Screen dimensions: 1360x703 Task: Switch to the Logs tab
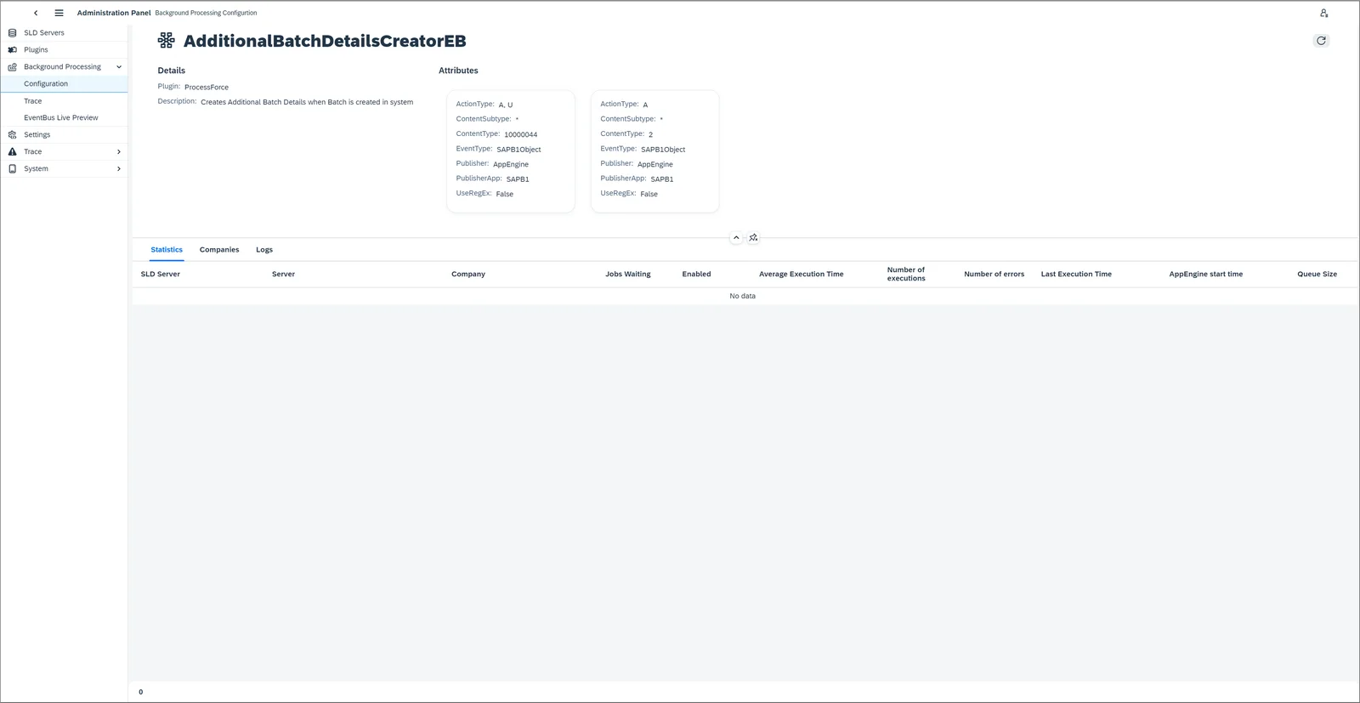click(264, 250)
